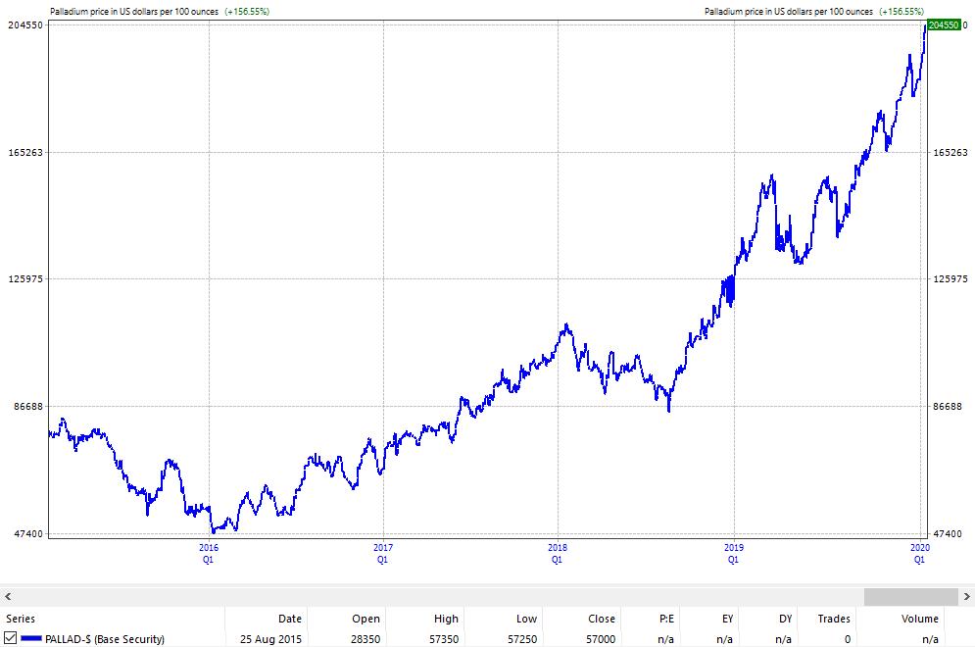The width and height of the screenshot is (975, 647).
Task: Select the 25 Aug 2015 date cell
Action: coord(270,638)
